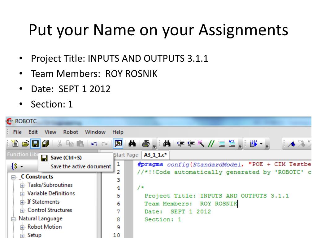The width and height of the screenshot is (317, 238).
Task: Click code line 'Date: SEPT 1 2012'
Action: click(x=177, y=211)
